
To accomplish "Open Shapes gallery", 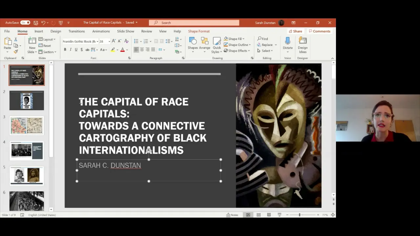I will (193, 45).
